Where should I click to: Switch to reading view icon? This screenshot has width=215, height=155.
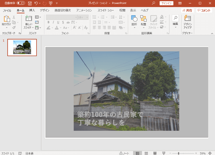[155, 153]
